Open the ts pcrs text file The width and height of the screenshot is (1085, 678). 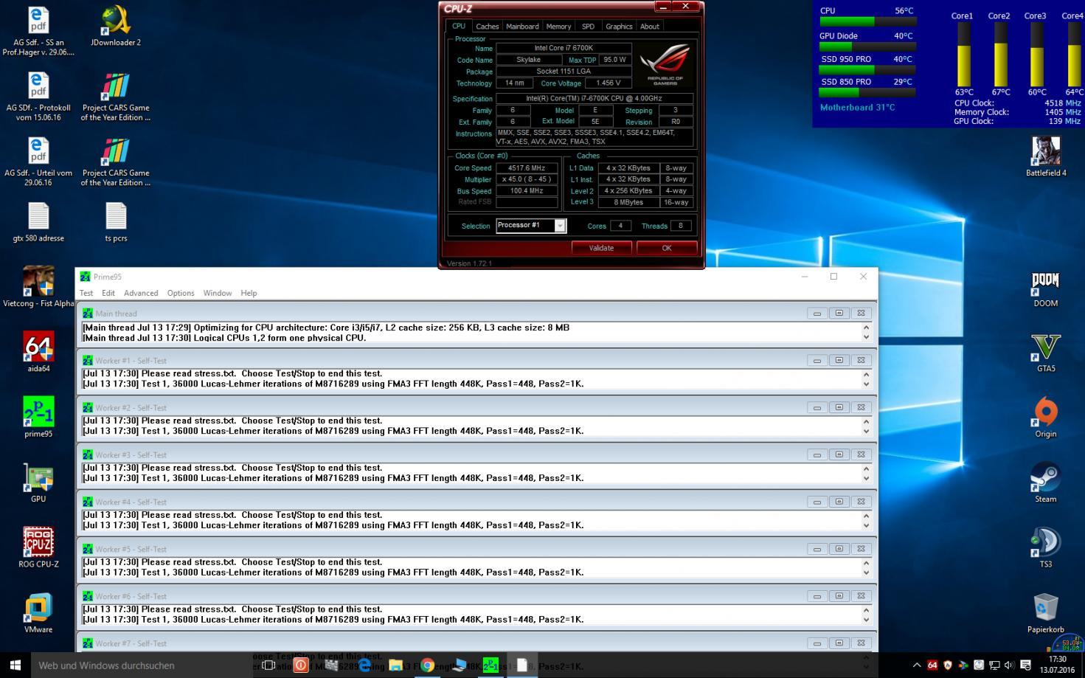(116, 222)
